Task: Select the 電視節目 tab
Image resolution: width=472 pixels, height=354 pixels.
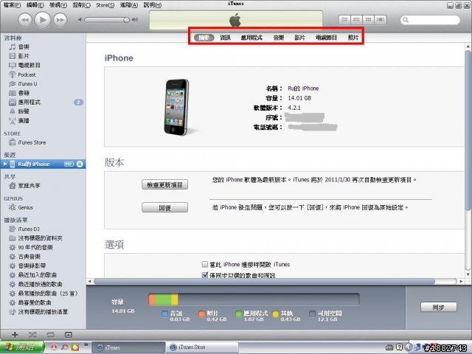Action: pos(326,38)
